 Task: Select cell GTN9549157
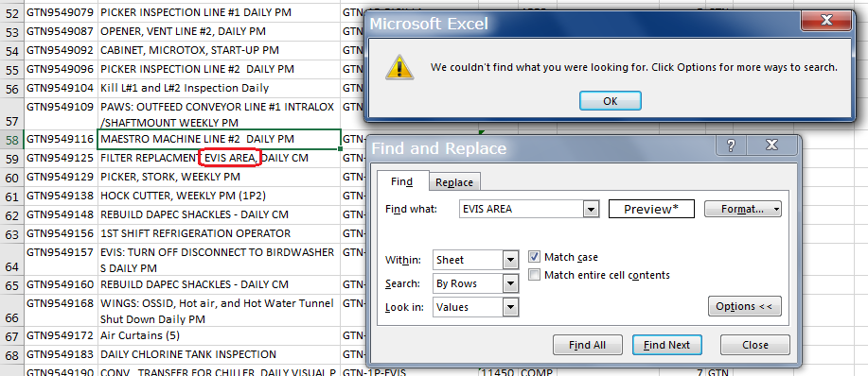tap(61, 260)
